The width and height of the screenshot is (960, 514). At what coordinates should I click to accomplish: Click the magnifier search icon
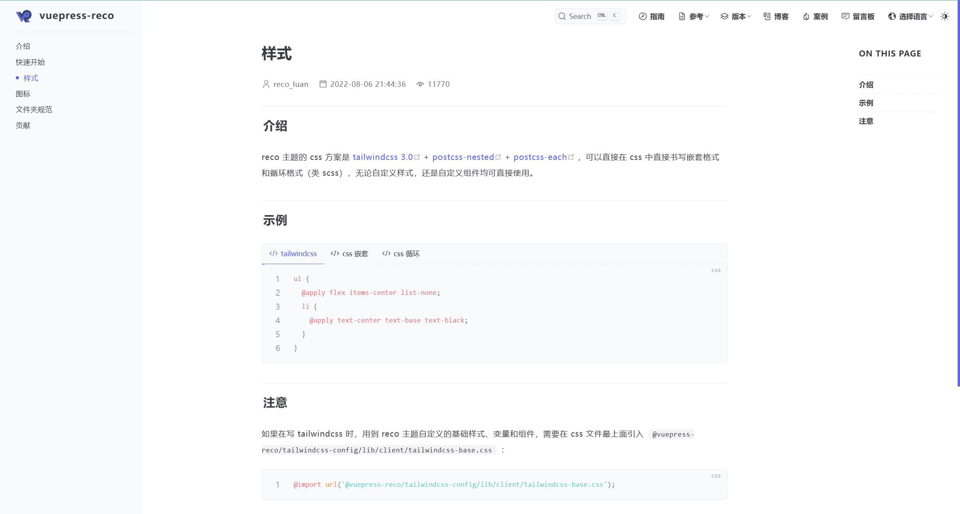pyautogui.click(x=562, y=16)
